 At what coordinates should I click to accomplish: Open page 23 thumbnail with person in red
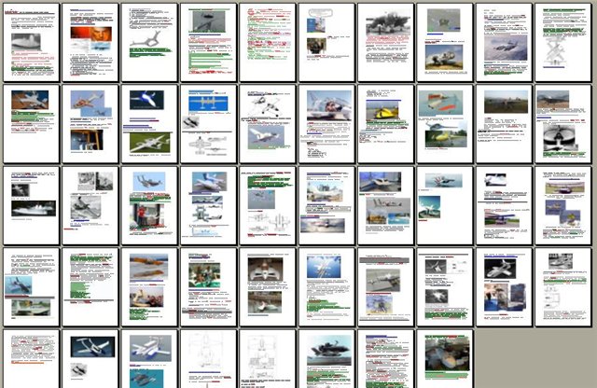click(149, 205)
